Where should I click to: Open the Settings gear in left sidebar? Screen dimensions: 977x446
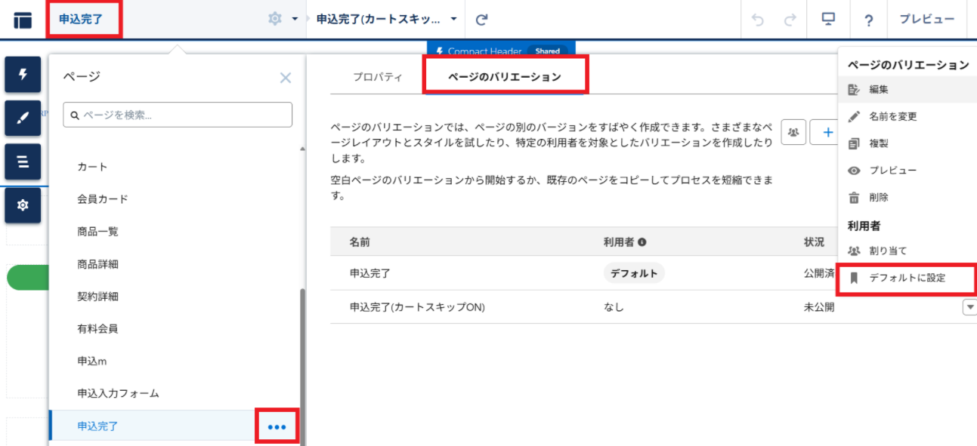[23, 205]
